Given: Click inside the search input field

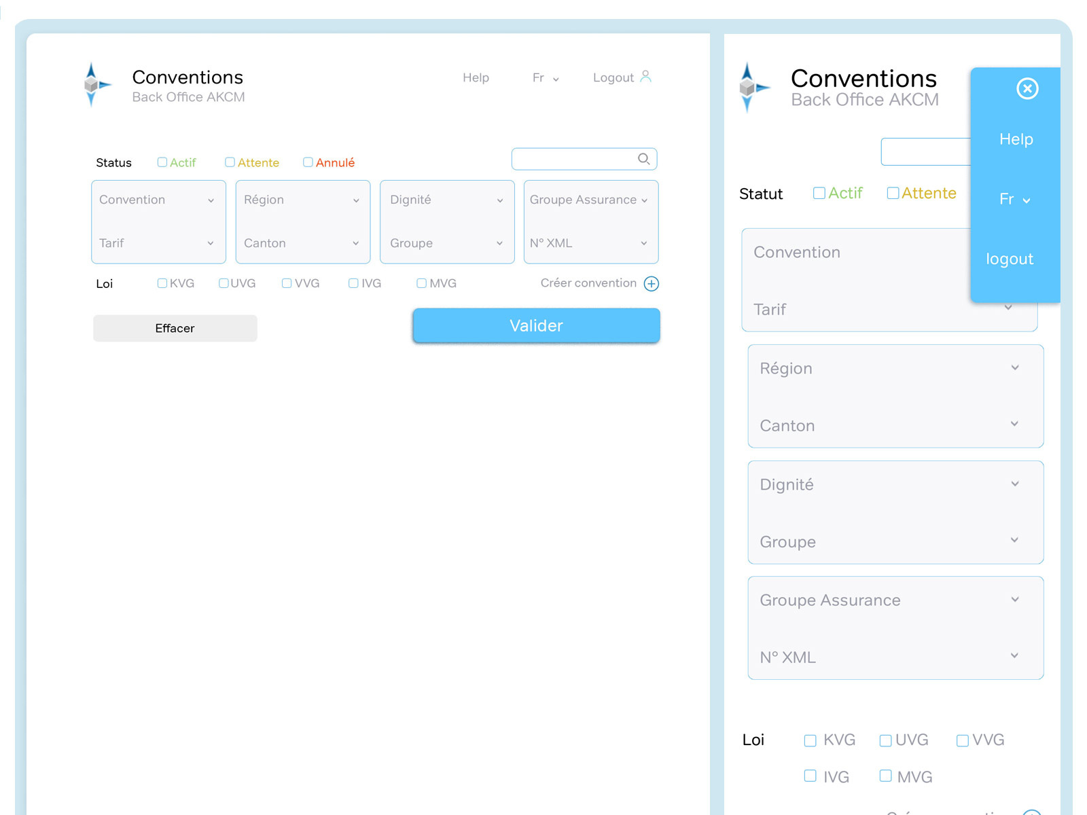Looking at the screenshot, I should pyautogui.click(x=577, y=159).
